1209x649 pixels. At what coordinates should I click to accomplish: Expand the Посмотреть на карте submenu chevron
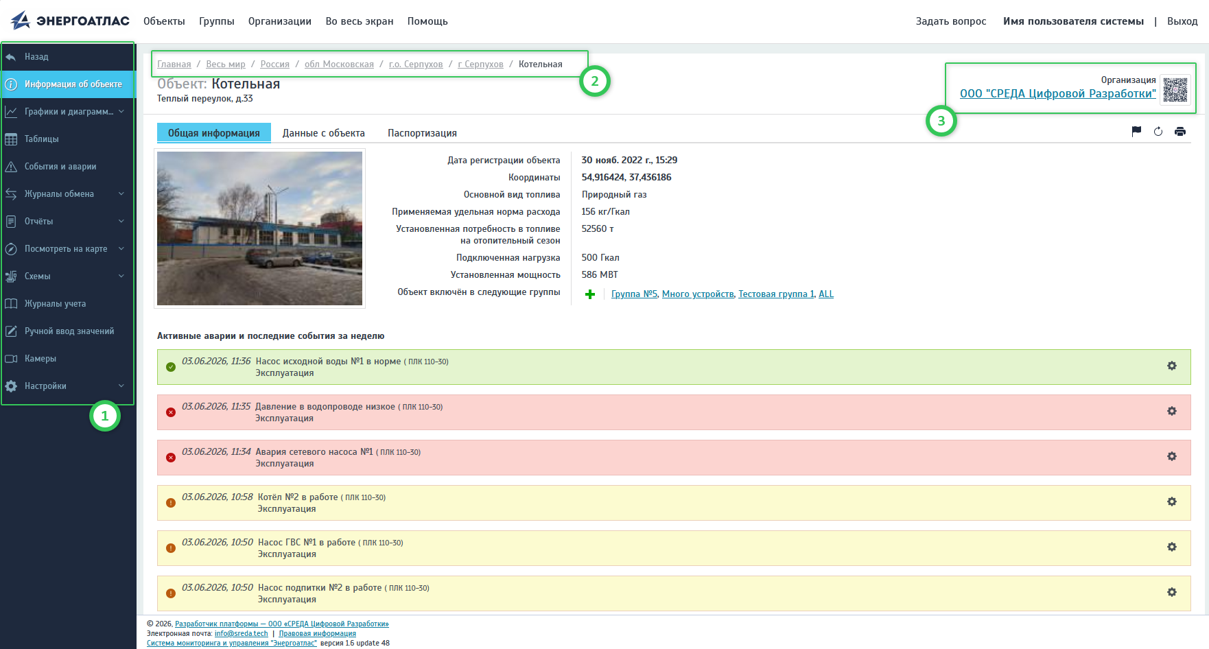pos(121,248)
